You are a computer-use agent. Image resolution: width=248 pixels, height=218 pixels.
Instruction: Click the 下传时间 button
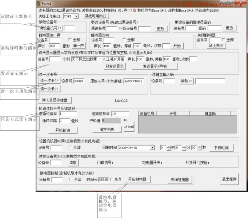pos(221,148)
